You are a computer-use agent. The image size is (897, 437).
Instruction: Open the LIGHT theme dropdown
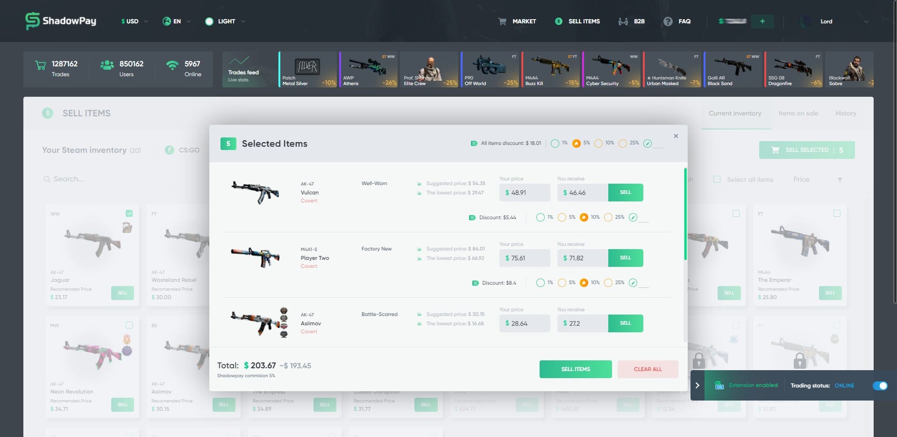coord(225,21)
